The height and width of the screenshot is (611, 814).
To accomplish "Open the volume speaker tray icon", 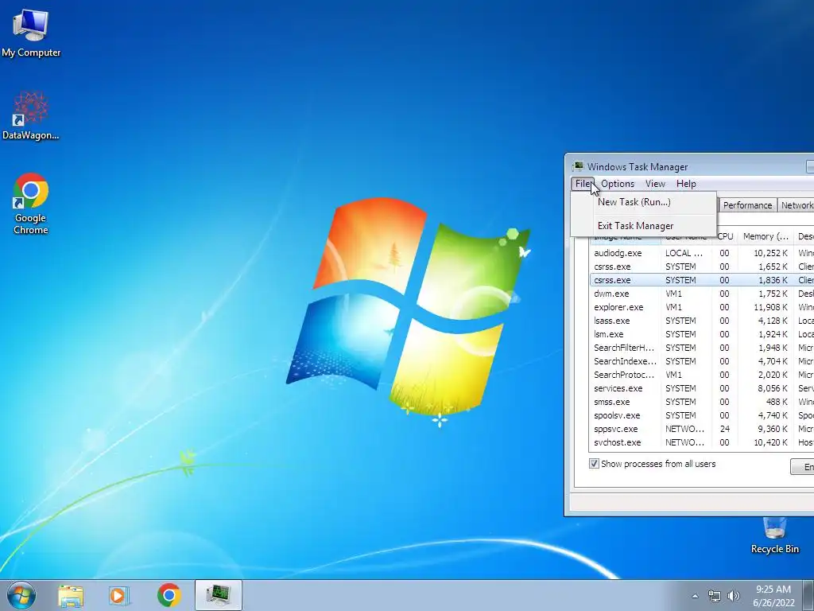I will 734,596.
